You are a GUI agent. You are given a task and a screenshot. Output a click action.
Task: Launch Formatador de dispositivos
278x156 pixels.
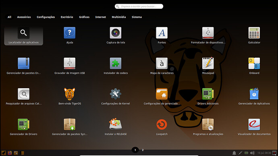click(x=208, y=36)
